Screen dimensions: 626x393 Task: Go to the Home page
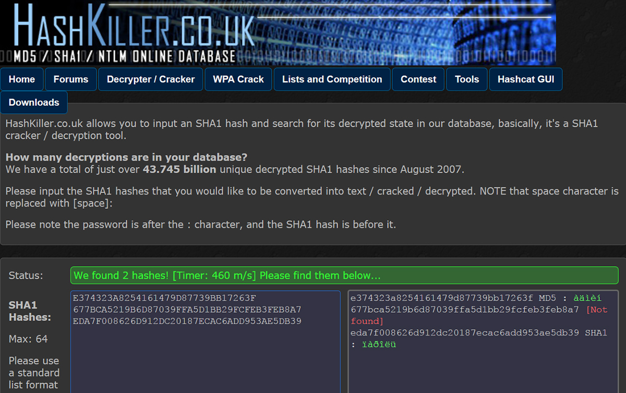pyautogui.click(x=22, y=79)
